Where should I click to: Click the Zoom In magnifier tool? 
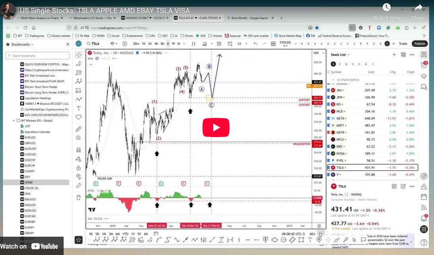(x=78, y=138)
